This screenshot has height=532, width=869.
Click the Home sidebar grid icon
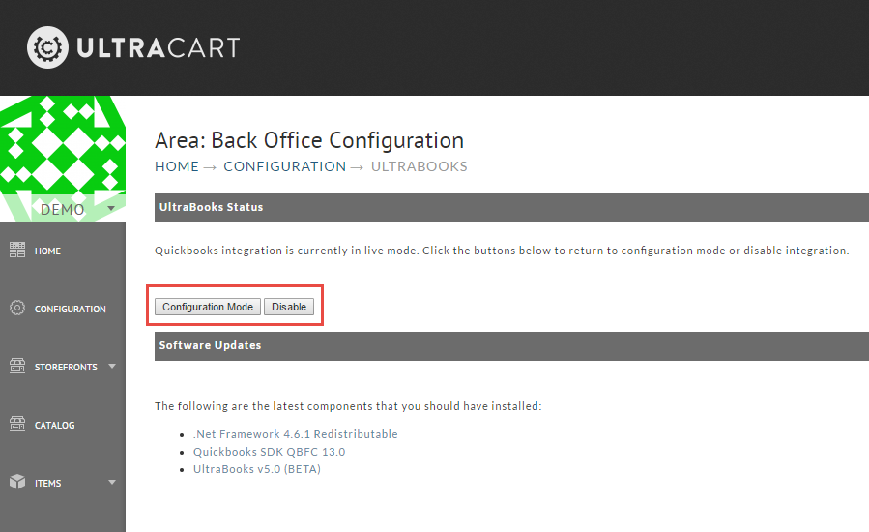17,251
